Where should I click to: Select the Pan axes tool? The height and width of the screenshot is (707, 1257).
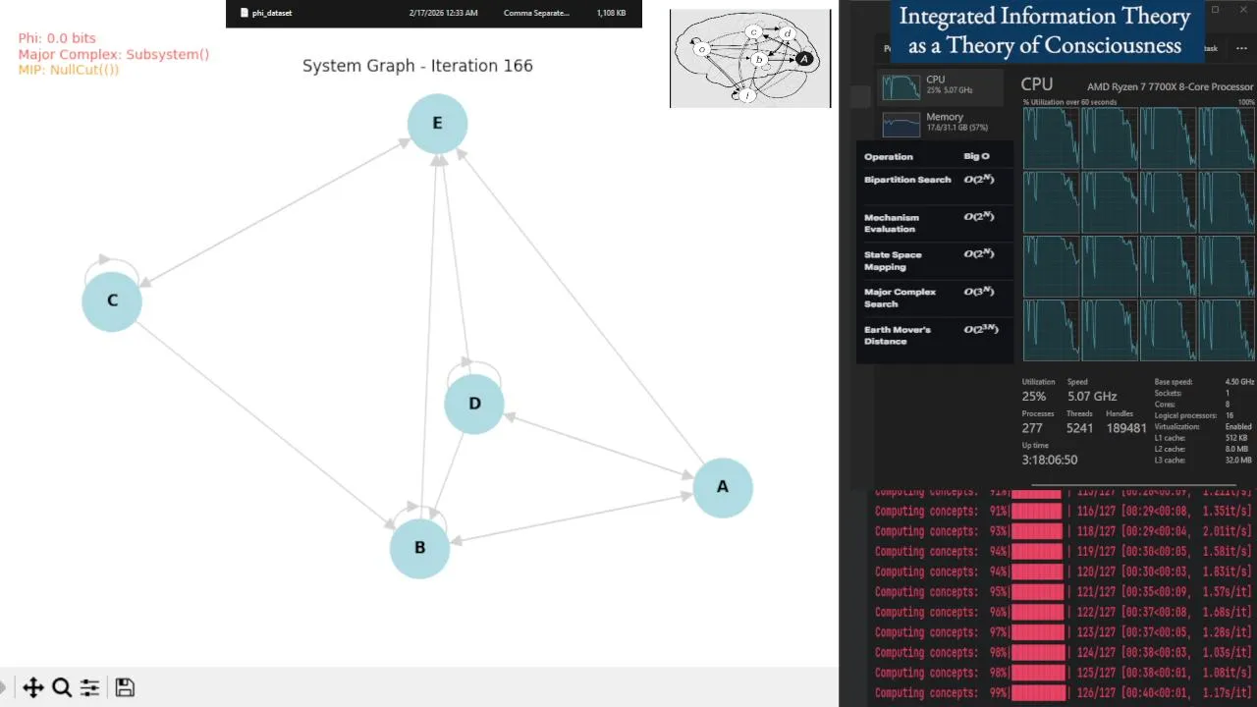[32, 687]
